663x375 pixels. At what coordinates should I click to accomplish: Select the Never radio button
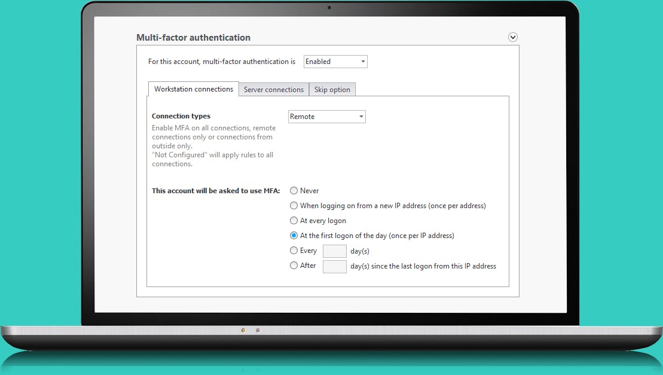294,190
